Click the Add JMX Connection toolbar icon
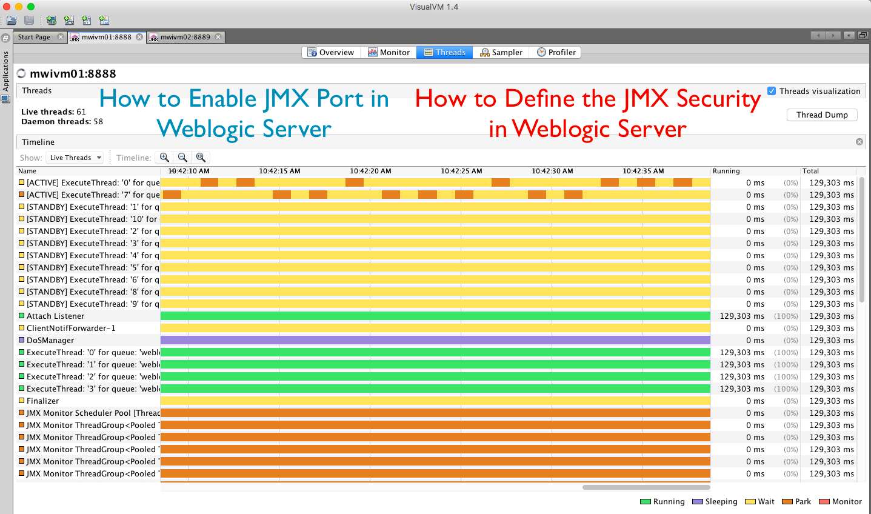Image resolution: width=871 pixels, height=514 pixels. (69, 20)
